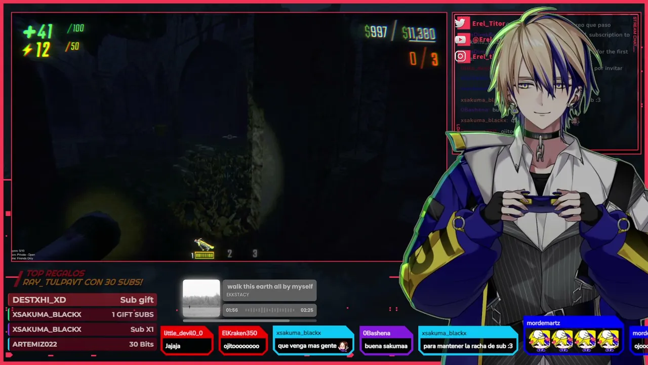Click the energy value 12
Image resolution: width=648 pixels, height=365 pixels.
[43, 50]
